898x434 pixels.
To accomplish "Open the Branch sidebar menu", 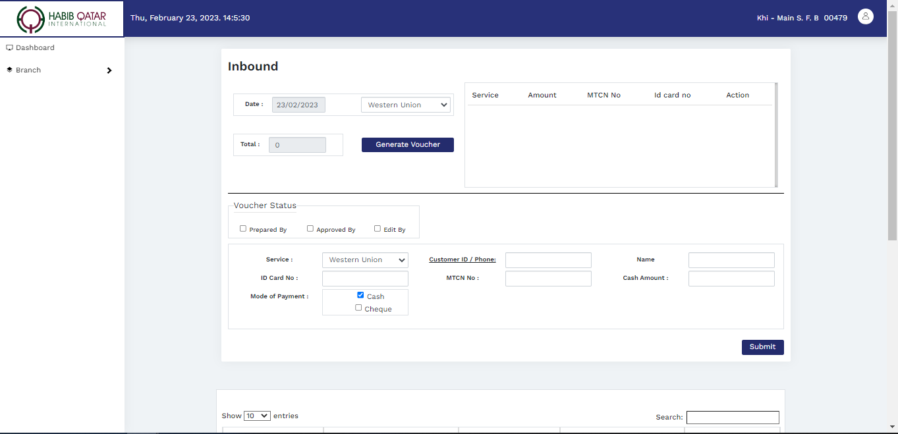I will coord(28,70).
